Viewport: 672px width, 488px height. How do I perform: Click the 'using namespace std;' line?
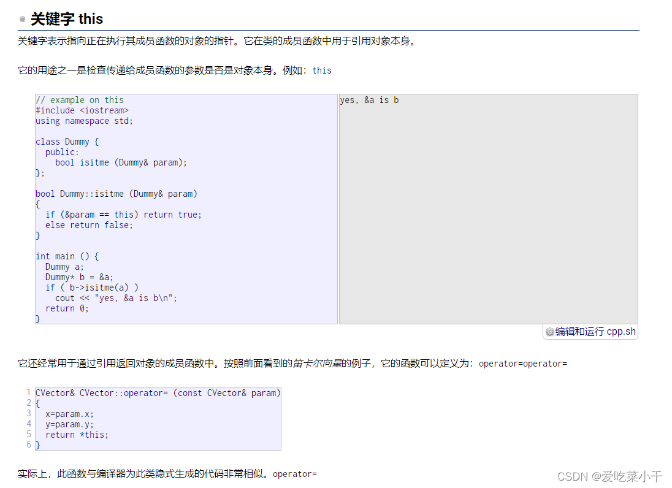pos(84,121)
